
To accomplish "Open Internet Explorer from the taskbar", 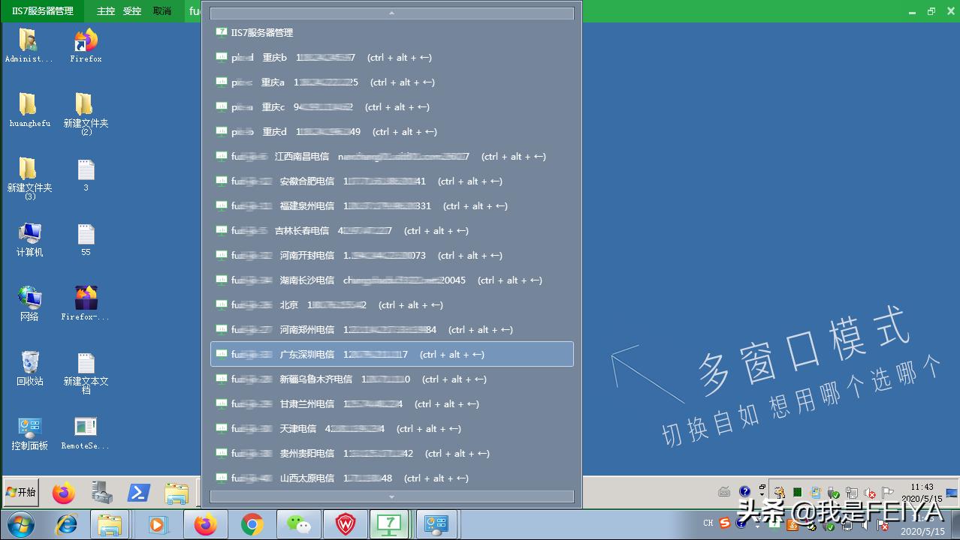I will [x=67, y=524].
